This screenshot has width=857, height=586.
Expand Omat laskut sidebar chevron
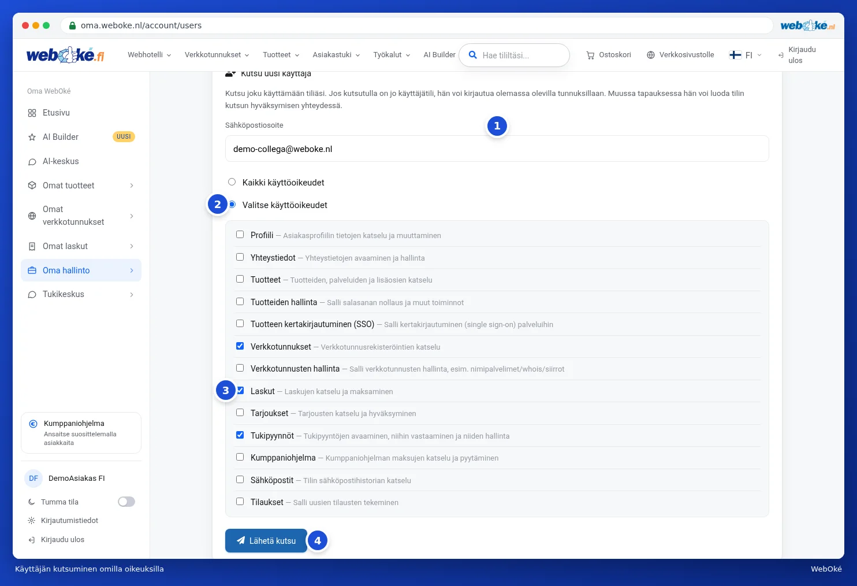[x=132, y=246]
